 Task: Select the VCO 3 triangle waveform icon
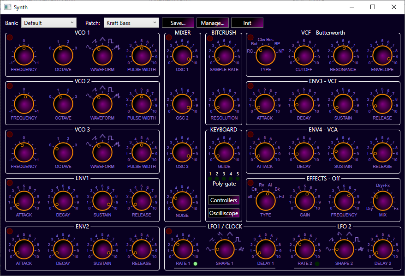coord(103,136)
